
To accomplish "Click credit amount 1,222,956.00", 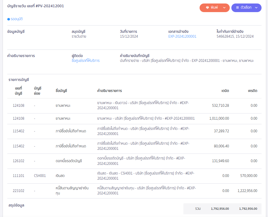I will pos(247,191).
